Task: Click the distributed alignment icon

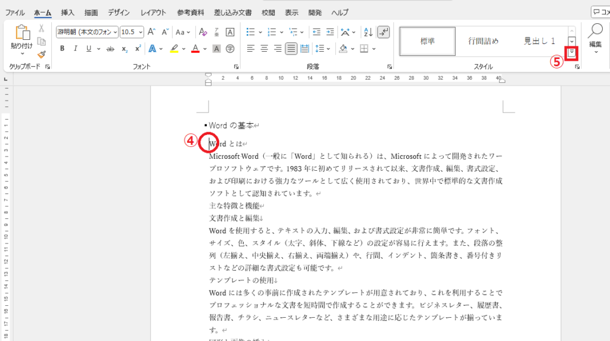Action: pyautogui.click(x=304, y=49)
